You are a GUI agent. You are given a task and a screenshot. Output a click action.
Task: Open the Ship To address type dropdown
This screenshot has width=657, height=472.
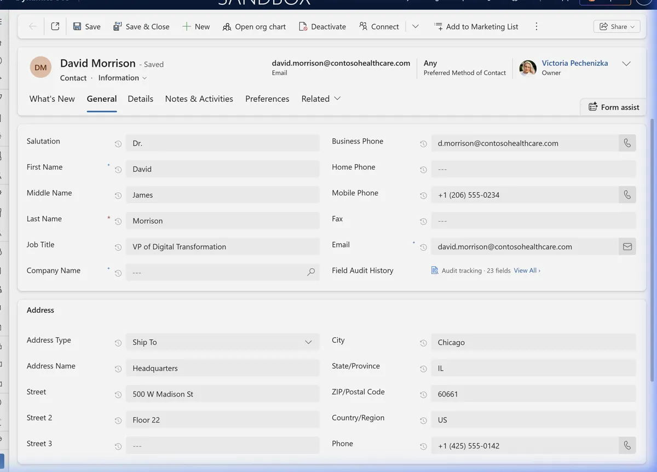(x=308, y=342)
